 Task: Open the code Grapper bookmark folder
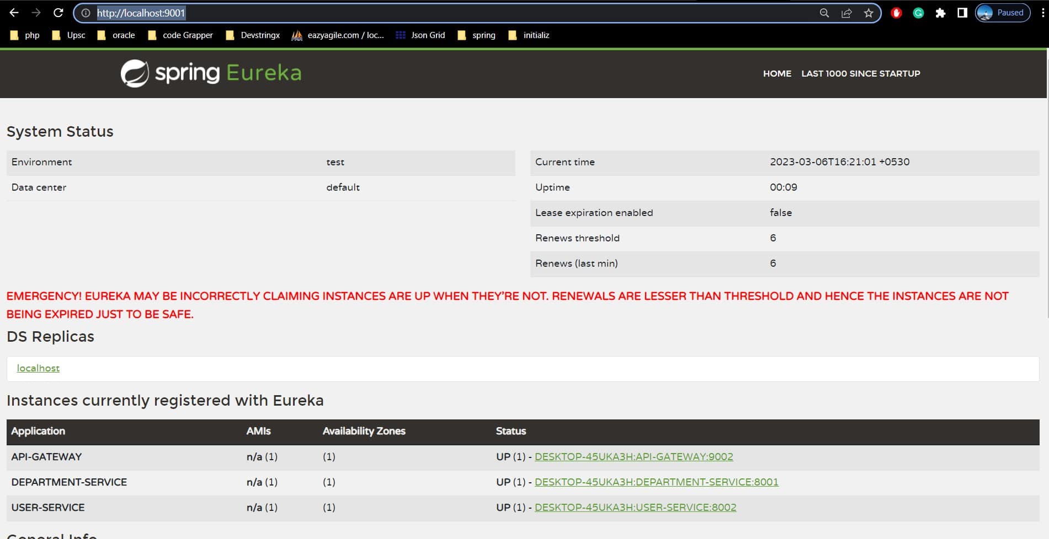coord(180,35)
